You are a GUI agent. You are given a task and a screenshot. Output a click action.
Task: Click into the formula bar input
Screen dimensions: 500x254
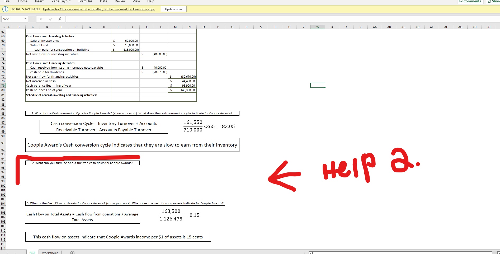(x=282, y=19)
